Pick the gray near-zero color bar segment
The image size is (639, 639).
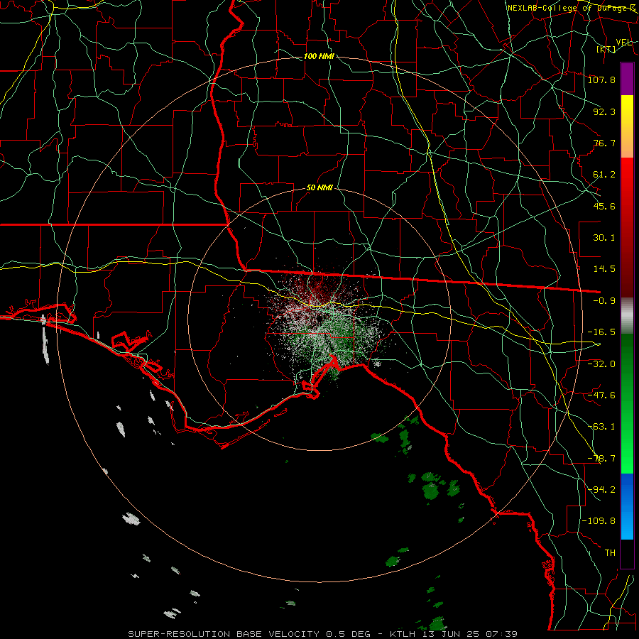click(627, 316)
